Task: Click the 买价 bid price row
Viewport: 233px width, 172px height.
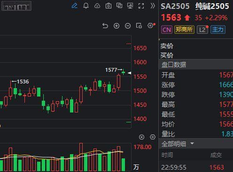Action: click(x=196, y=55)
